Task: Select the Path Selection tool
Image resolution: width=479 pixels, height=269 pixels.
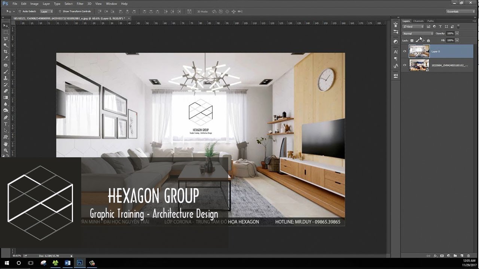Action: pyautogui.click(x=6, y=130)
